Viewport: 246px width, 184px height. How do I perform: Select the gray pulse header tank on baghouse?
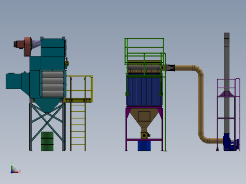[144, 68]
